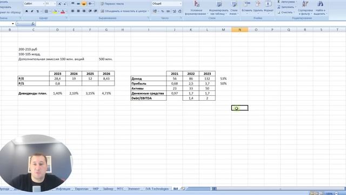Select cell with P/E value 28,4
The height and width of the screenshot is (195, 346).
pyautogui.click(x=57, y=79)
